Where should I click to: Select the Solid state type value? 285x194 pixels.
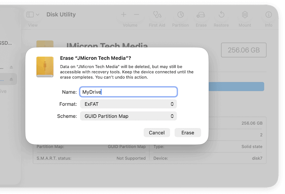tap(252, 146)
